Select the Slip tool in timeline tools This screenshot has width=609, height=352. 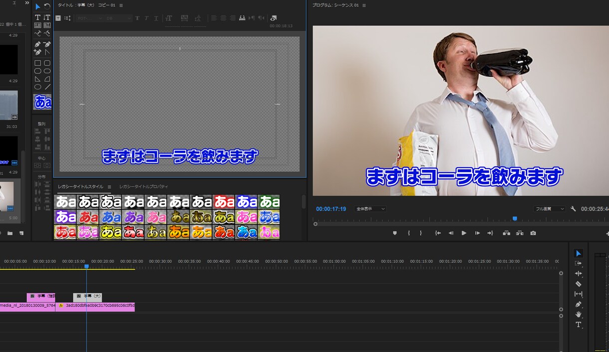(578, 294)
